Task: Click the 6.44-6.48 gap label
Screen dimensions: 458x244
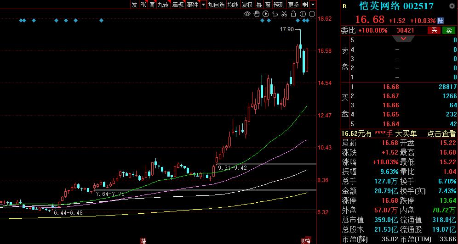Action: pos(69,212)
